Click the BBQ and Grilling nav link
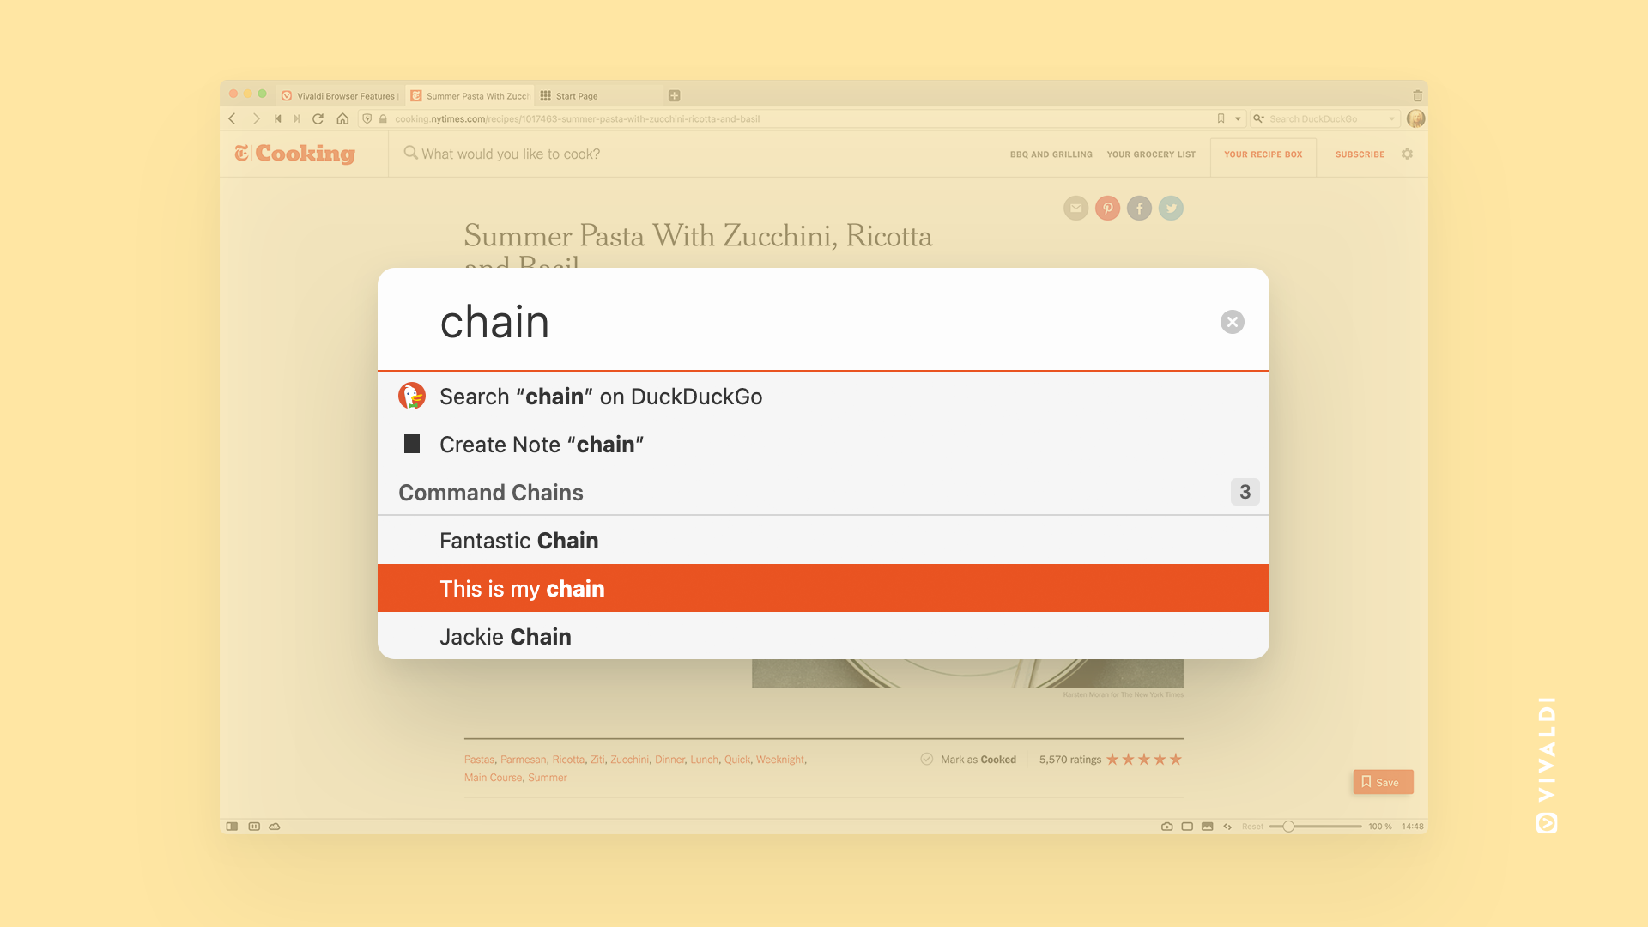 [1051, 154]
